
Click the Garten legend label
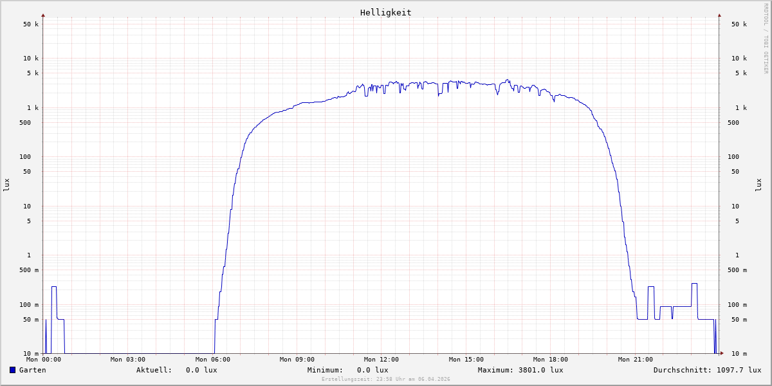pyautogui.click(x=32, y=370)
